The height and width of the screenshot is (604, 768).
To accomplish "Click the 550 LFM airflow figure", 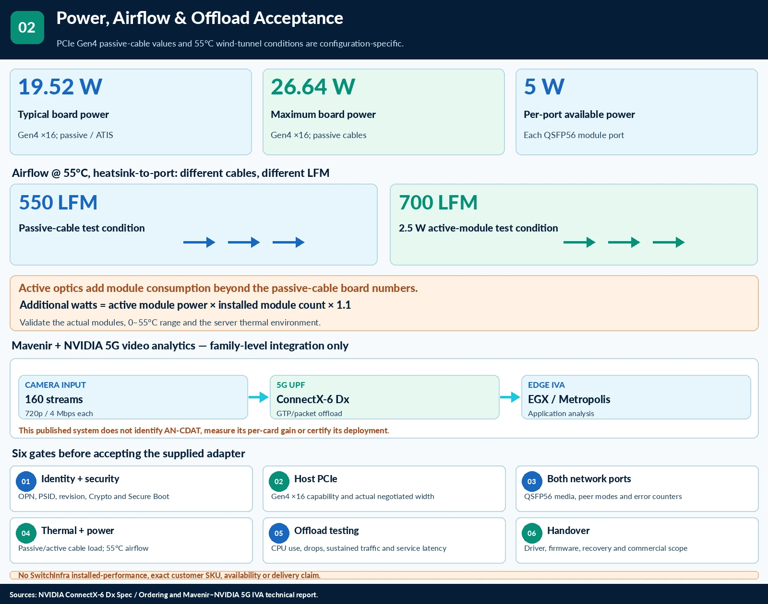I will (x=58, y=202).
